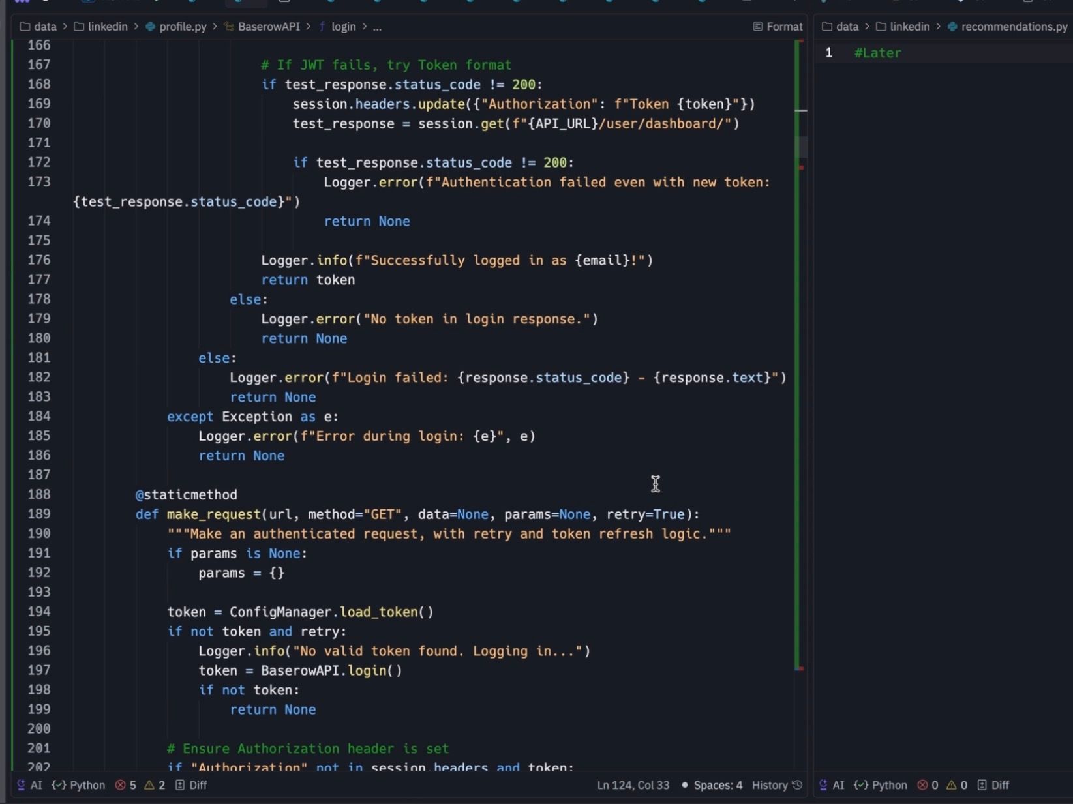Click the "# Ensure Authorization header is set" comment
Screen dimensions: 1073x804
[308, 749]
